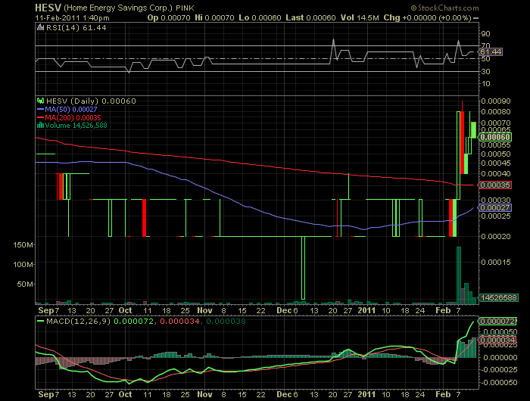The width and height of the screenshot is (530, 401).
Task: Click the 0.00050 price axis label
Action: (x=496, y=154)
